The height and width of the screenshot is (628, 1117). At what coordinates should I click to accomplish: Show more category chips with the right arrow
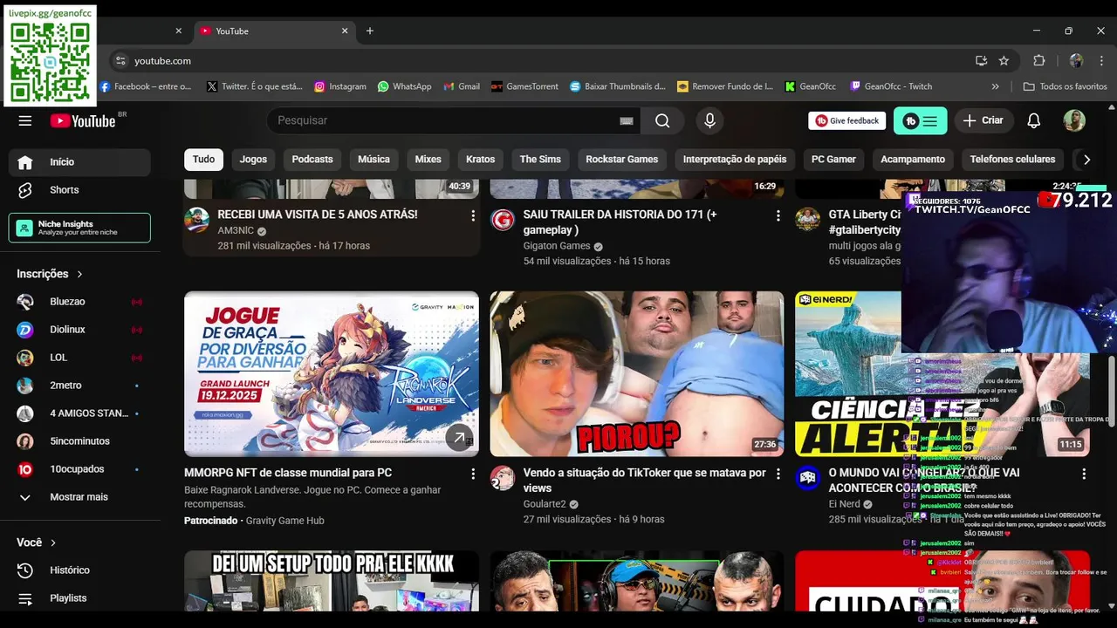pos(1086,160)
